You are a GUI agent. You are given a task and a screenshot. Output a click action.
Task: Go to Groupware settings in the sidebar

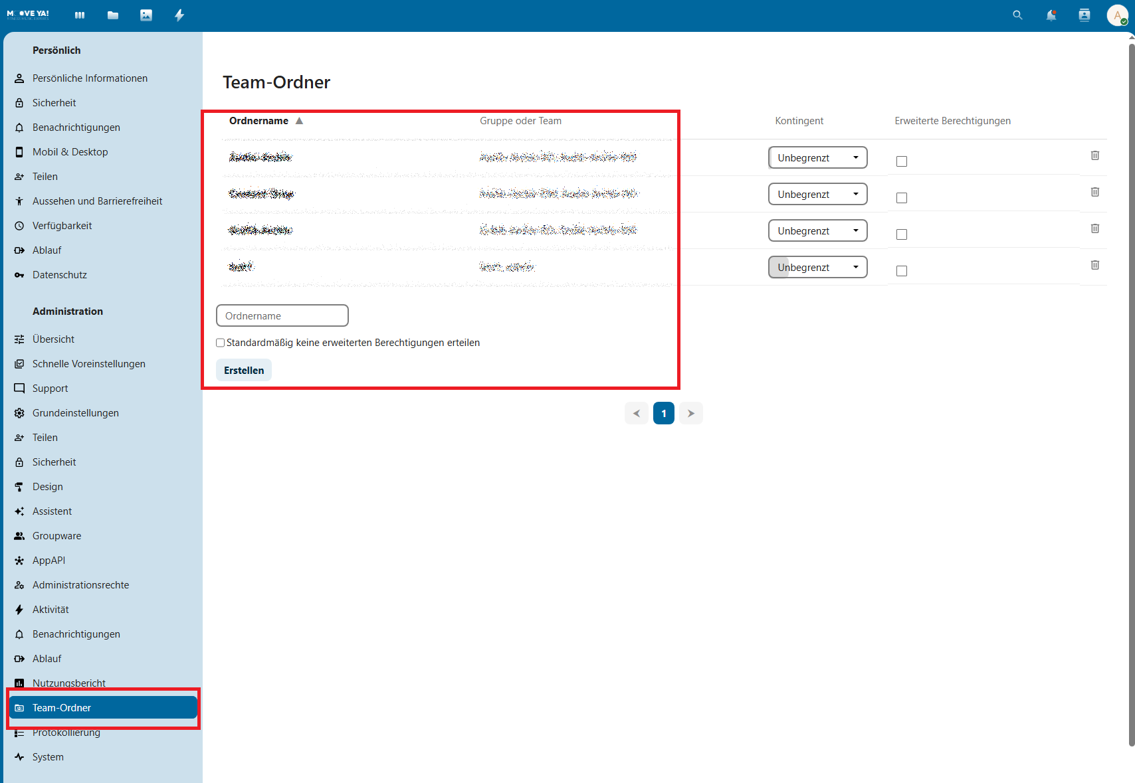point(57,536)
